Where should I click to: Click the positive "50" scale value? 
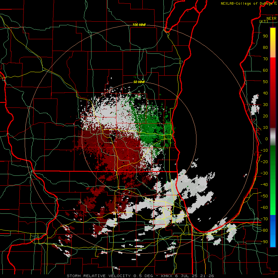pos(265,82)
